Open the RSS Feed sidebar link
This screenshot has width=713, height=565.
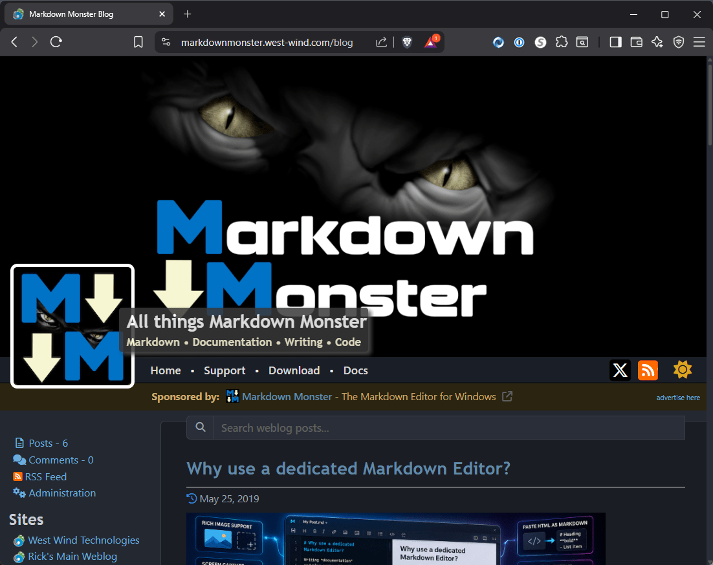click(x=45, y=477)
